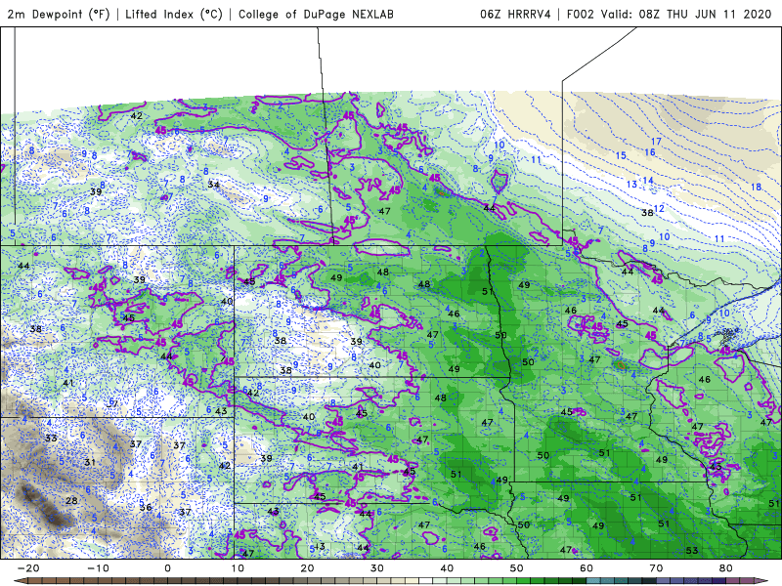Click the "F002" forecast hour label
The height and width of the screenshot is (586, 782).
tap(580, 14)
